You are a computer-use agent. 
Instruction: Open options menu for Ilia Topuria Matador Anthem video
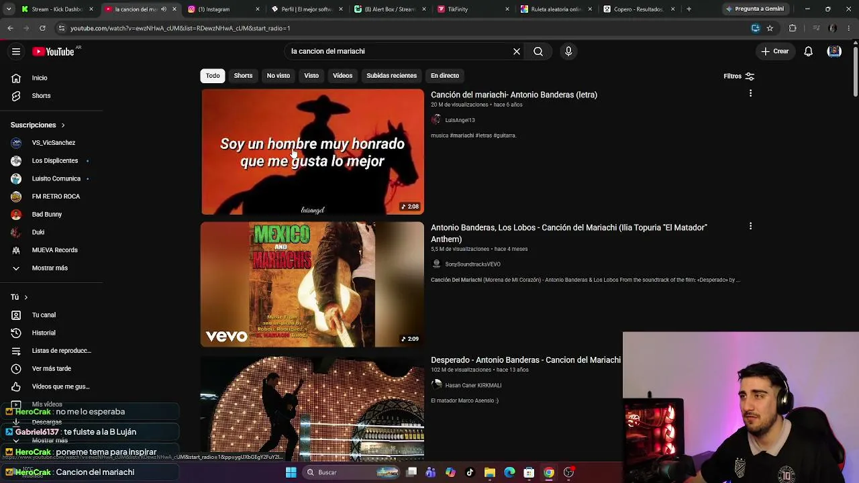pos(750,227)
